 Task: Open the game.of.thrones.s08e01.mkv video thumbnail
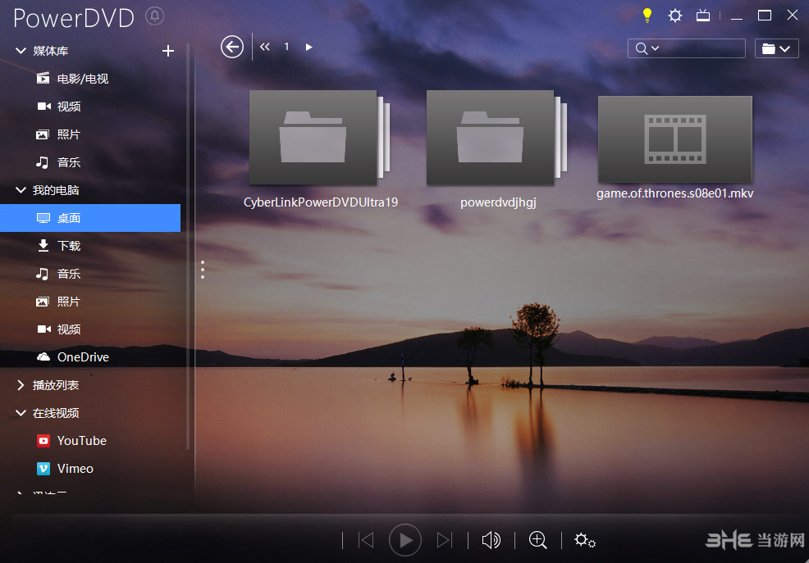click(x=674, y=139)
